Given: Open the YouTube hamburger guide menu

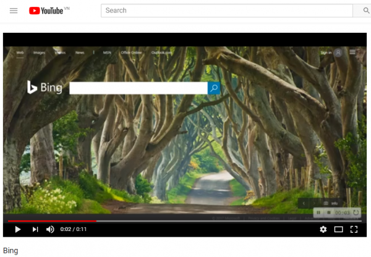Looking at the screenshot, I should [14, 11].
